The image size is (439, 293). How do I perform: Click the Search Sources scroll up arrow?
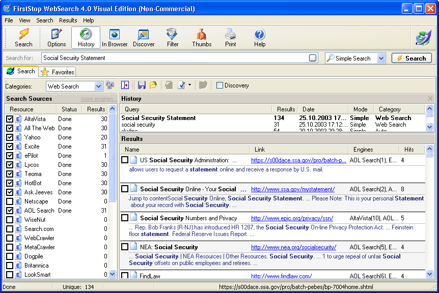coord(112,108)
